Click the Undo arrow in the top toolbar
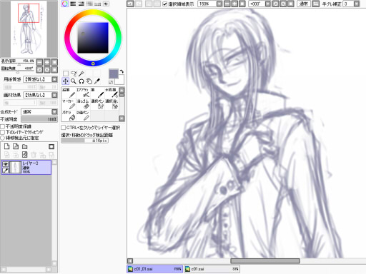This screenshot has width=366, height=274. (130, 4)
